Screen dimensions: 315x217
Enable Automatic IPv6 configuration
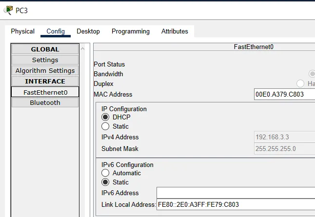[105, 173]
